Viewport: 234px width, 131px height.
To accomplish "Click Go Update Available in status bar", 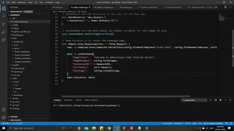I will [213, 123].
